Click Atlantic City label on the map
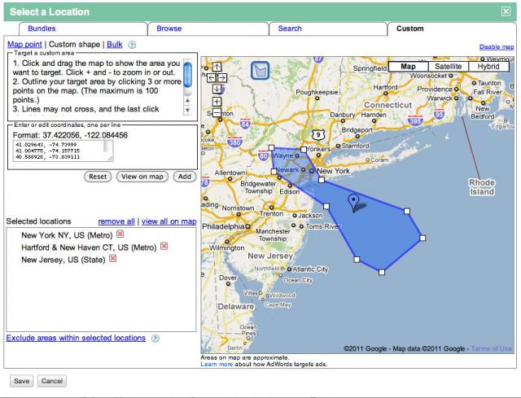Screen dimensions: 521x398 tap(310, 269)
